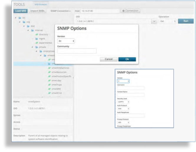Collapse the internet tree node
Image resolution: width=196 pixels, height=152 pixels.
(x=28, y=31)
